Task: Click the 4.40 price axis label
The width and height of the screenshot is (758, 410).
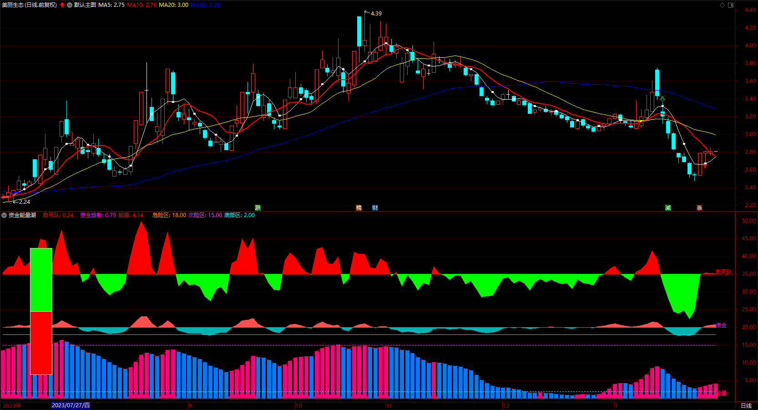Action: tap(750, 10)
